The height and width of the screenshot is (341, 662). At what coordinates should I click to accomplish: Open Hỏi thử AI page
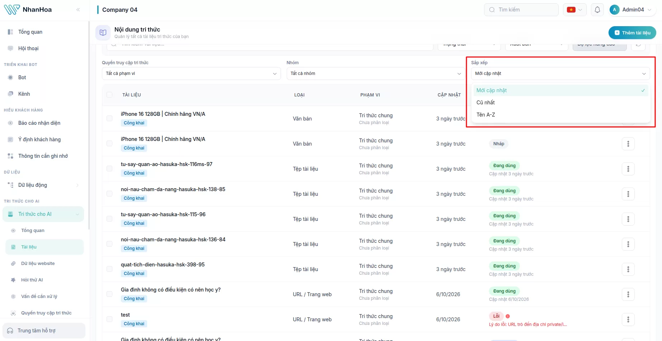pos(44,280)
